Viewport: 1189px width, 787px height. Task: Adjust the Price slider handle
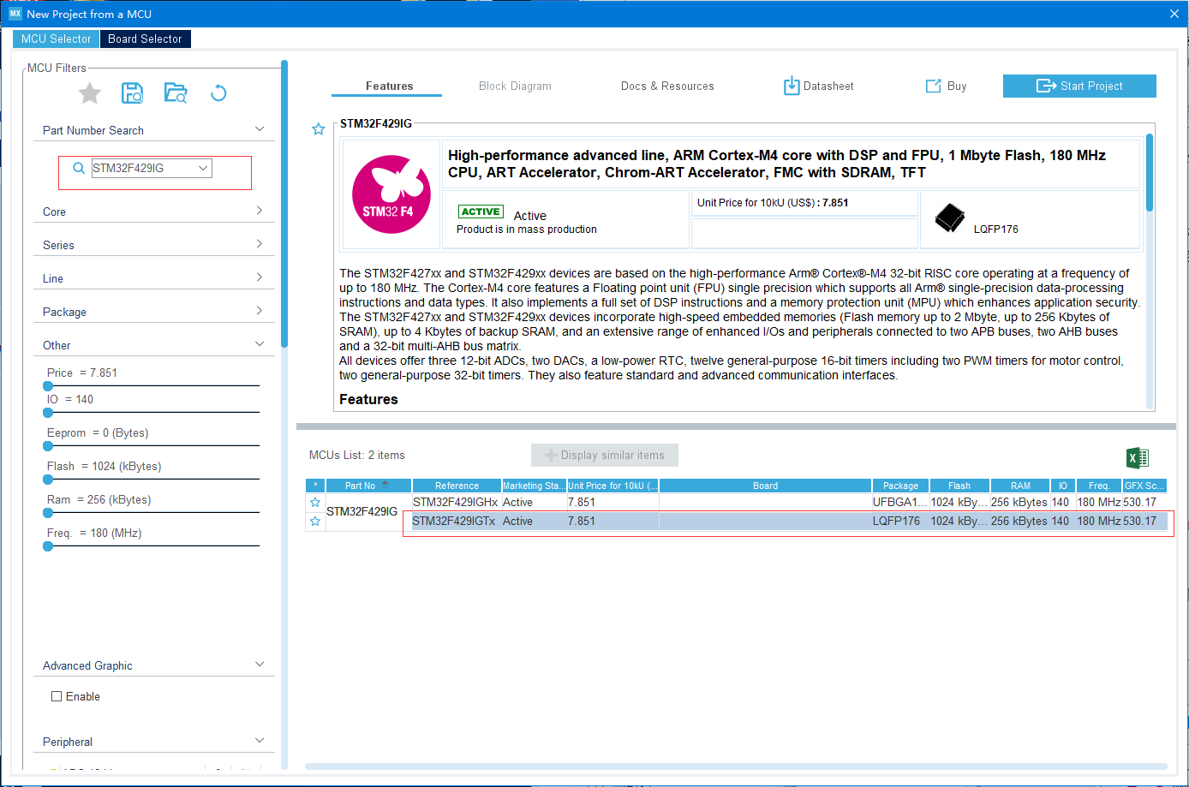click(48, 386)
